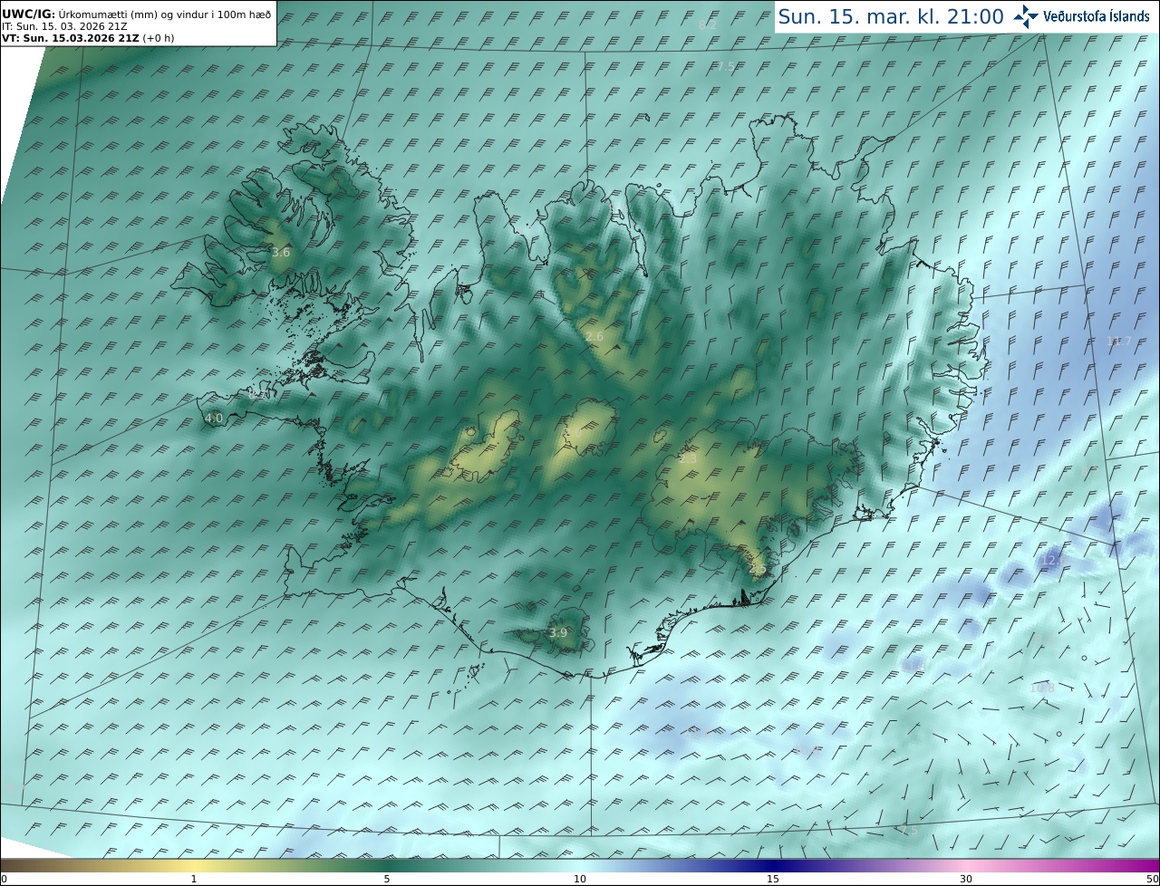1160x886 pixels.
Task: Click the 'IT: Sun. 15. 03. 2026 21Z' line
Action: point(64,26)
